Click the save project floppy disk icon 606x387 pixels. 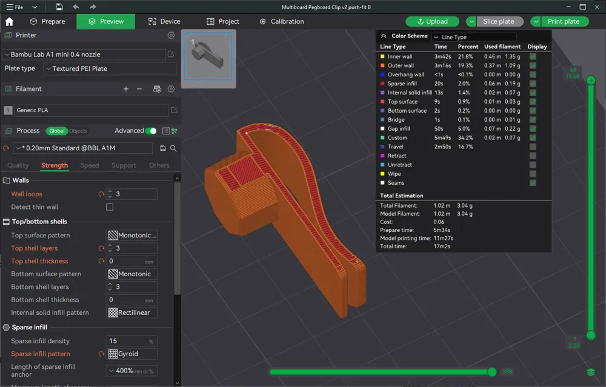click(59, 7)
